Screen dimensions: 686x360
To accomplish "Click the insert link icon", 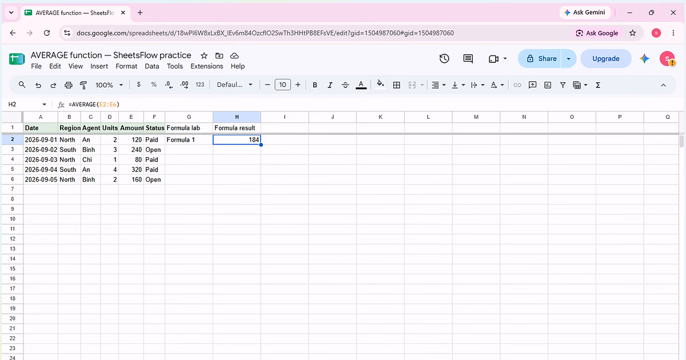I will pos(517,85).
